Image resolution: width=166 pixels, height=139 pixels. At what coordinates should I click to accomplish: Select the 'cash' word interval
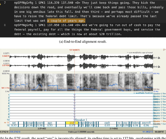point(107,123)
